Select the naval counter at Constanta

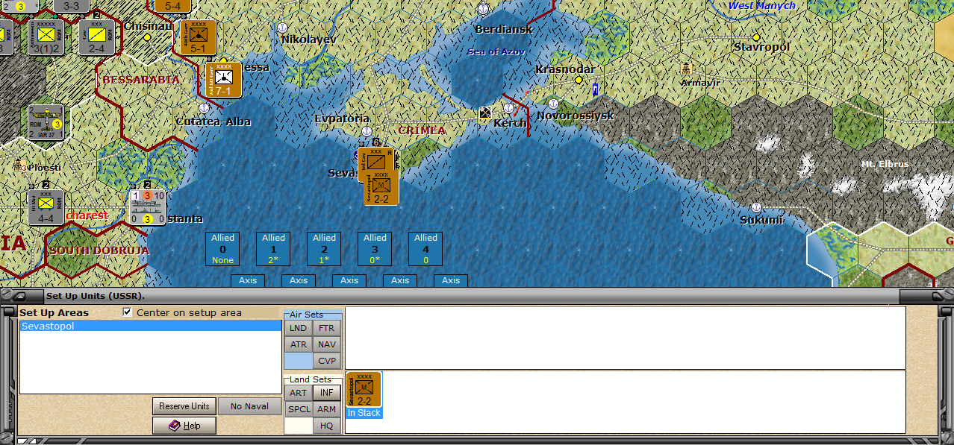tap(148, 206)
